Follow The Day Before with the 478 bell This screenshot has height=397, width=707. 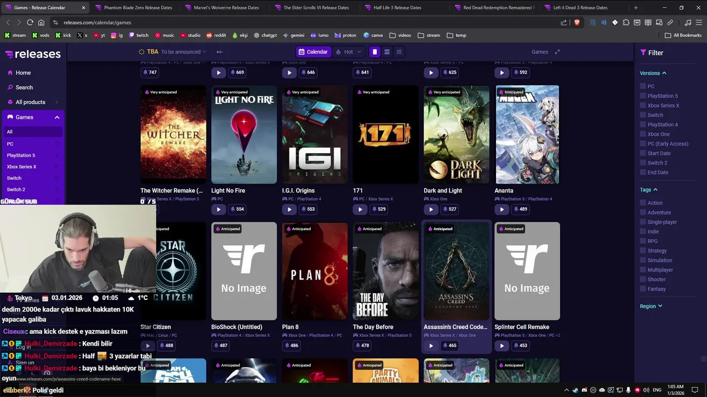tap(362, 346)
